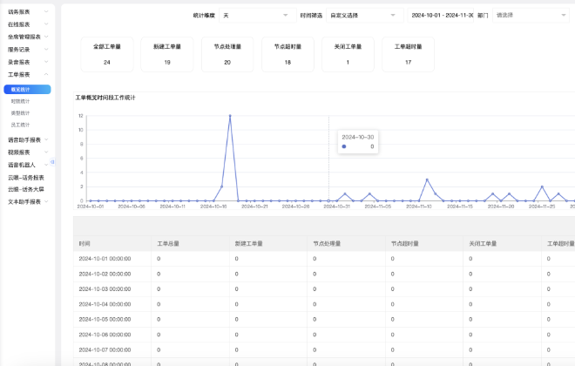Screen dimensions: 575x366
Task: Collapse the 工单报表 section
Action: tap(27, 75)
